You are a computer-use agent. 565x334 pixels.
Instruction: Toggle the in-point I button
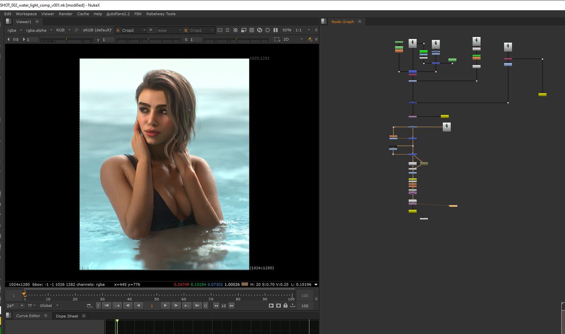pyautogui.click(x=98, y=306)
